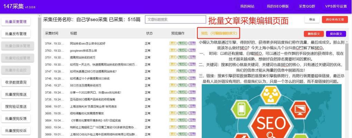Click the 导出 export button

point(312,19)
